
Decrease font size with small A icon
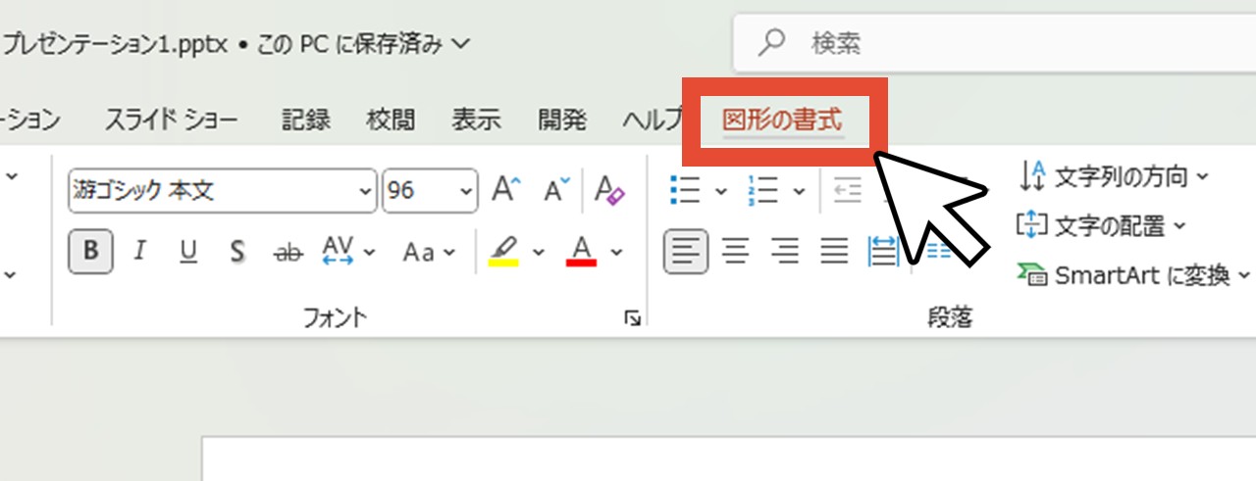click(x=557, y=190)
